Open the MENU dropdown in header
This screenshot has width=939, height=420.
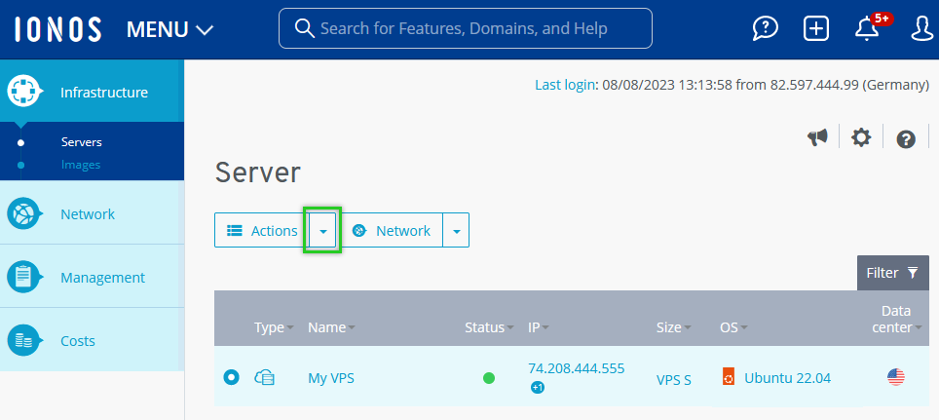point(169,29)
